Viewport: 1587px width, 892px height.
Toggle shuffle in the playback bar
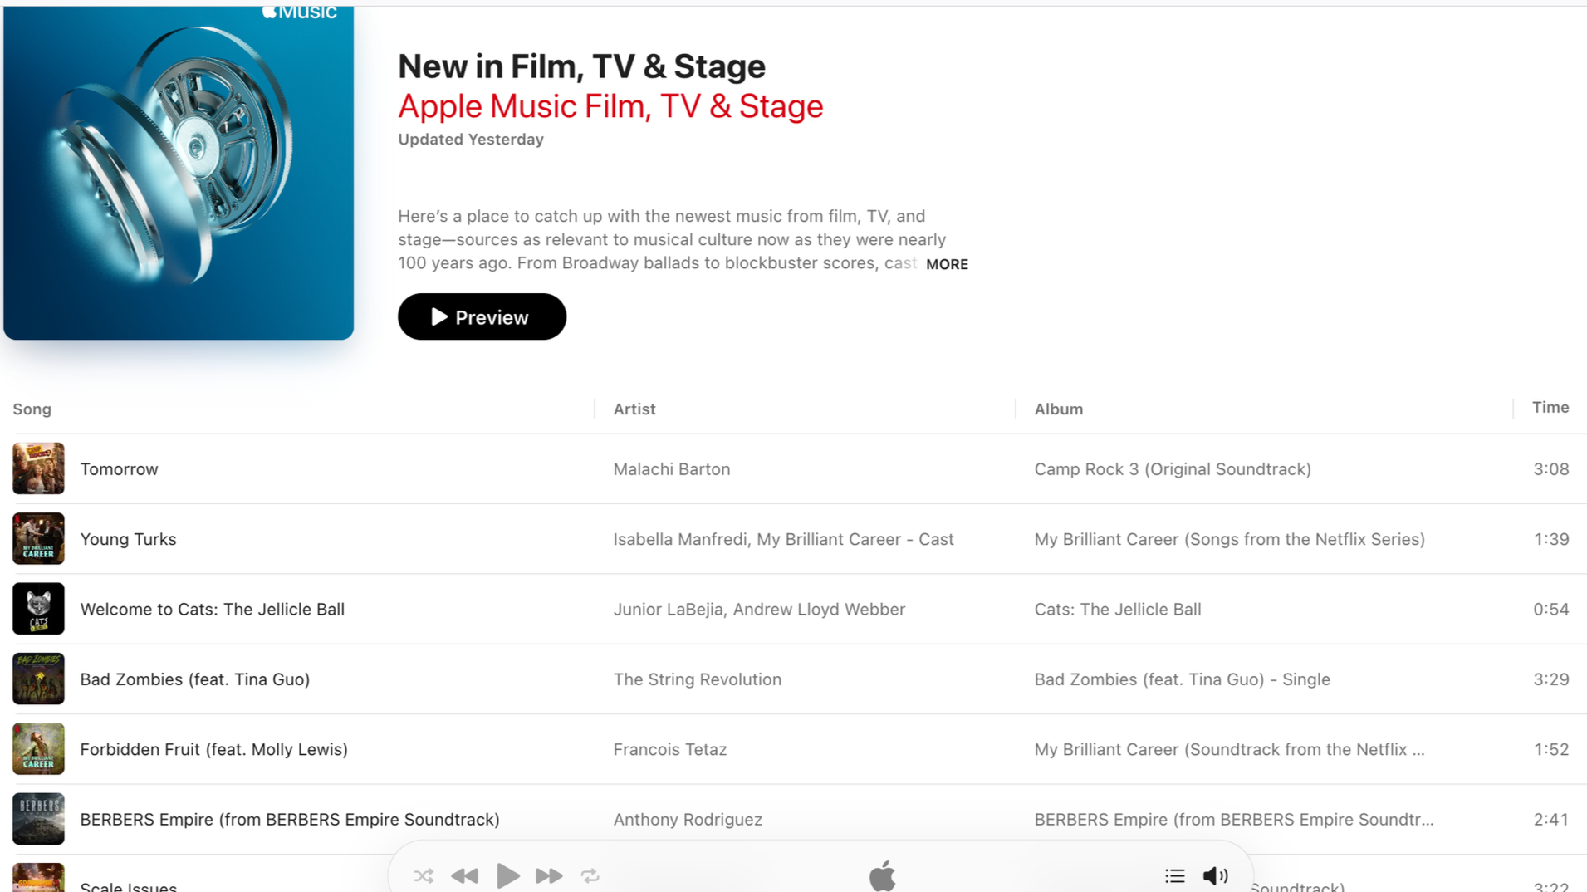point(424,875)
